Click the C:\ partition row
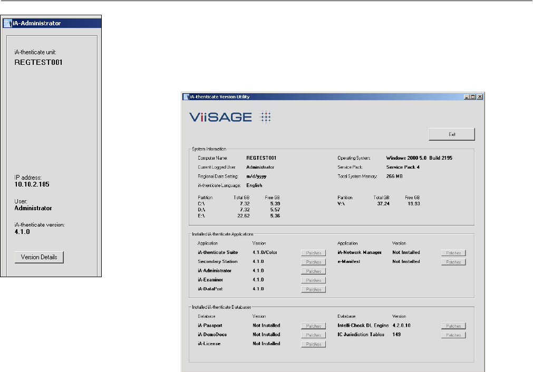 tap(239, 204)
